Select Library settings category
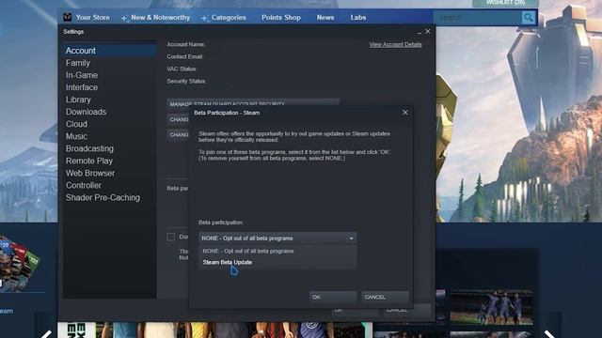This screenshot has width=602, height=338. click(110, 100)
